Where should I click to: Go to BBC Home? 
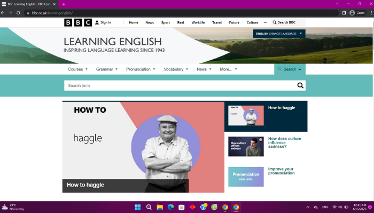pos(134,22)
